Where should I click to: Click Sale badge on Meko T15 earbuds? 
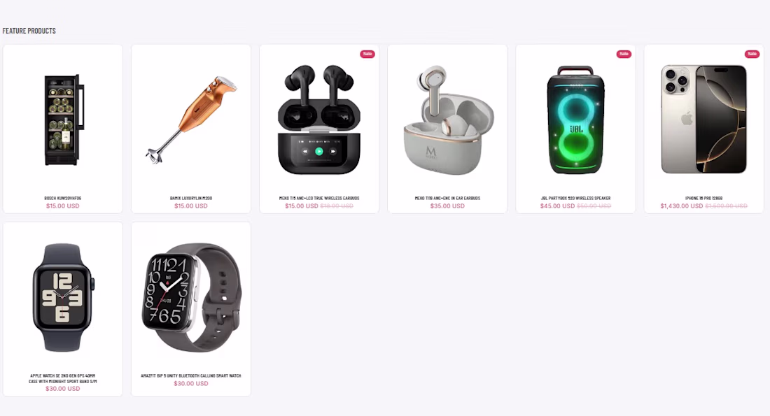367,54
